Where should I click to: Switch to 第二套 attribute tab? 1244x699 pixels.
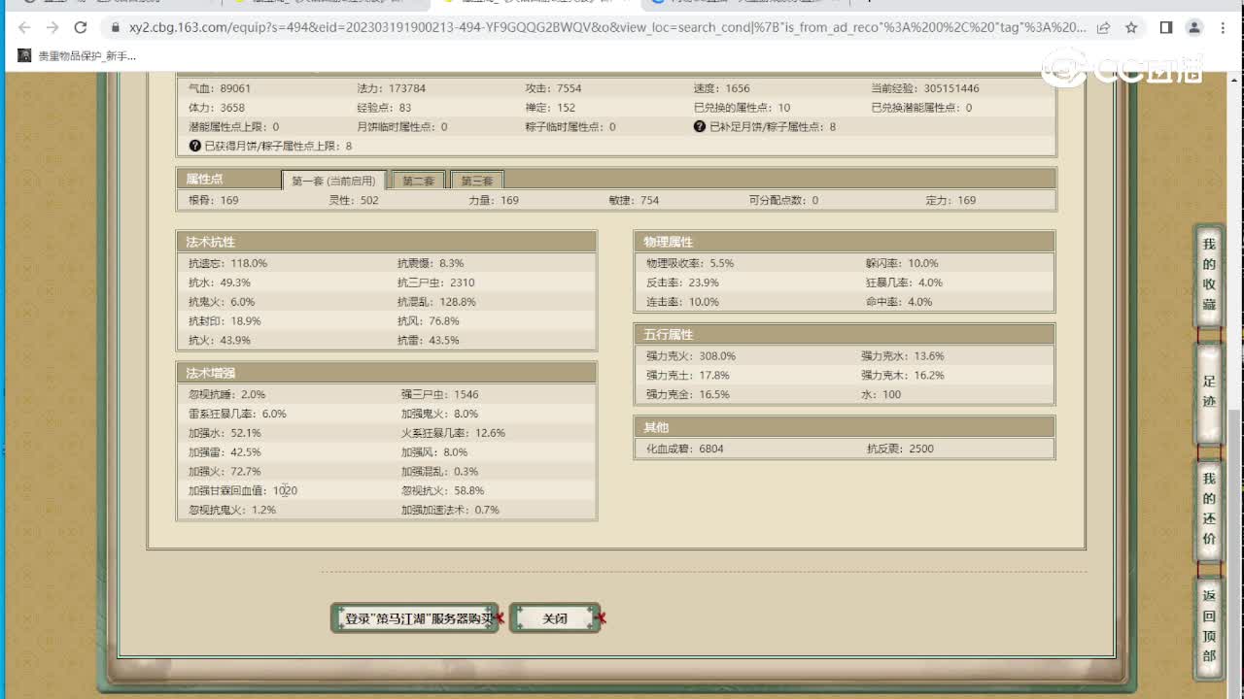pyautogui.click(x=419, y=182)
